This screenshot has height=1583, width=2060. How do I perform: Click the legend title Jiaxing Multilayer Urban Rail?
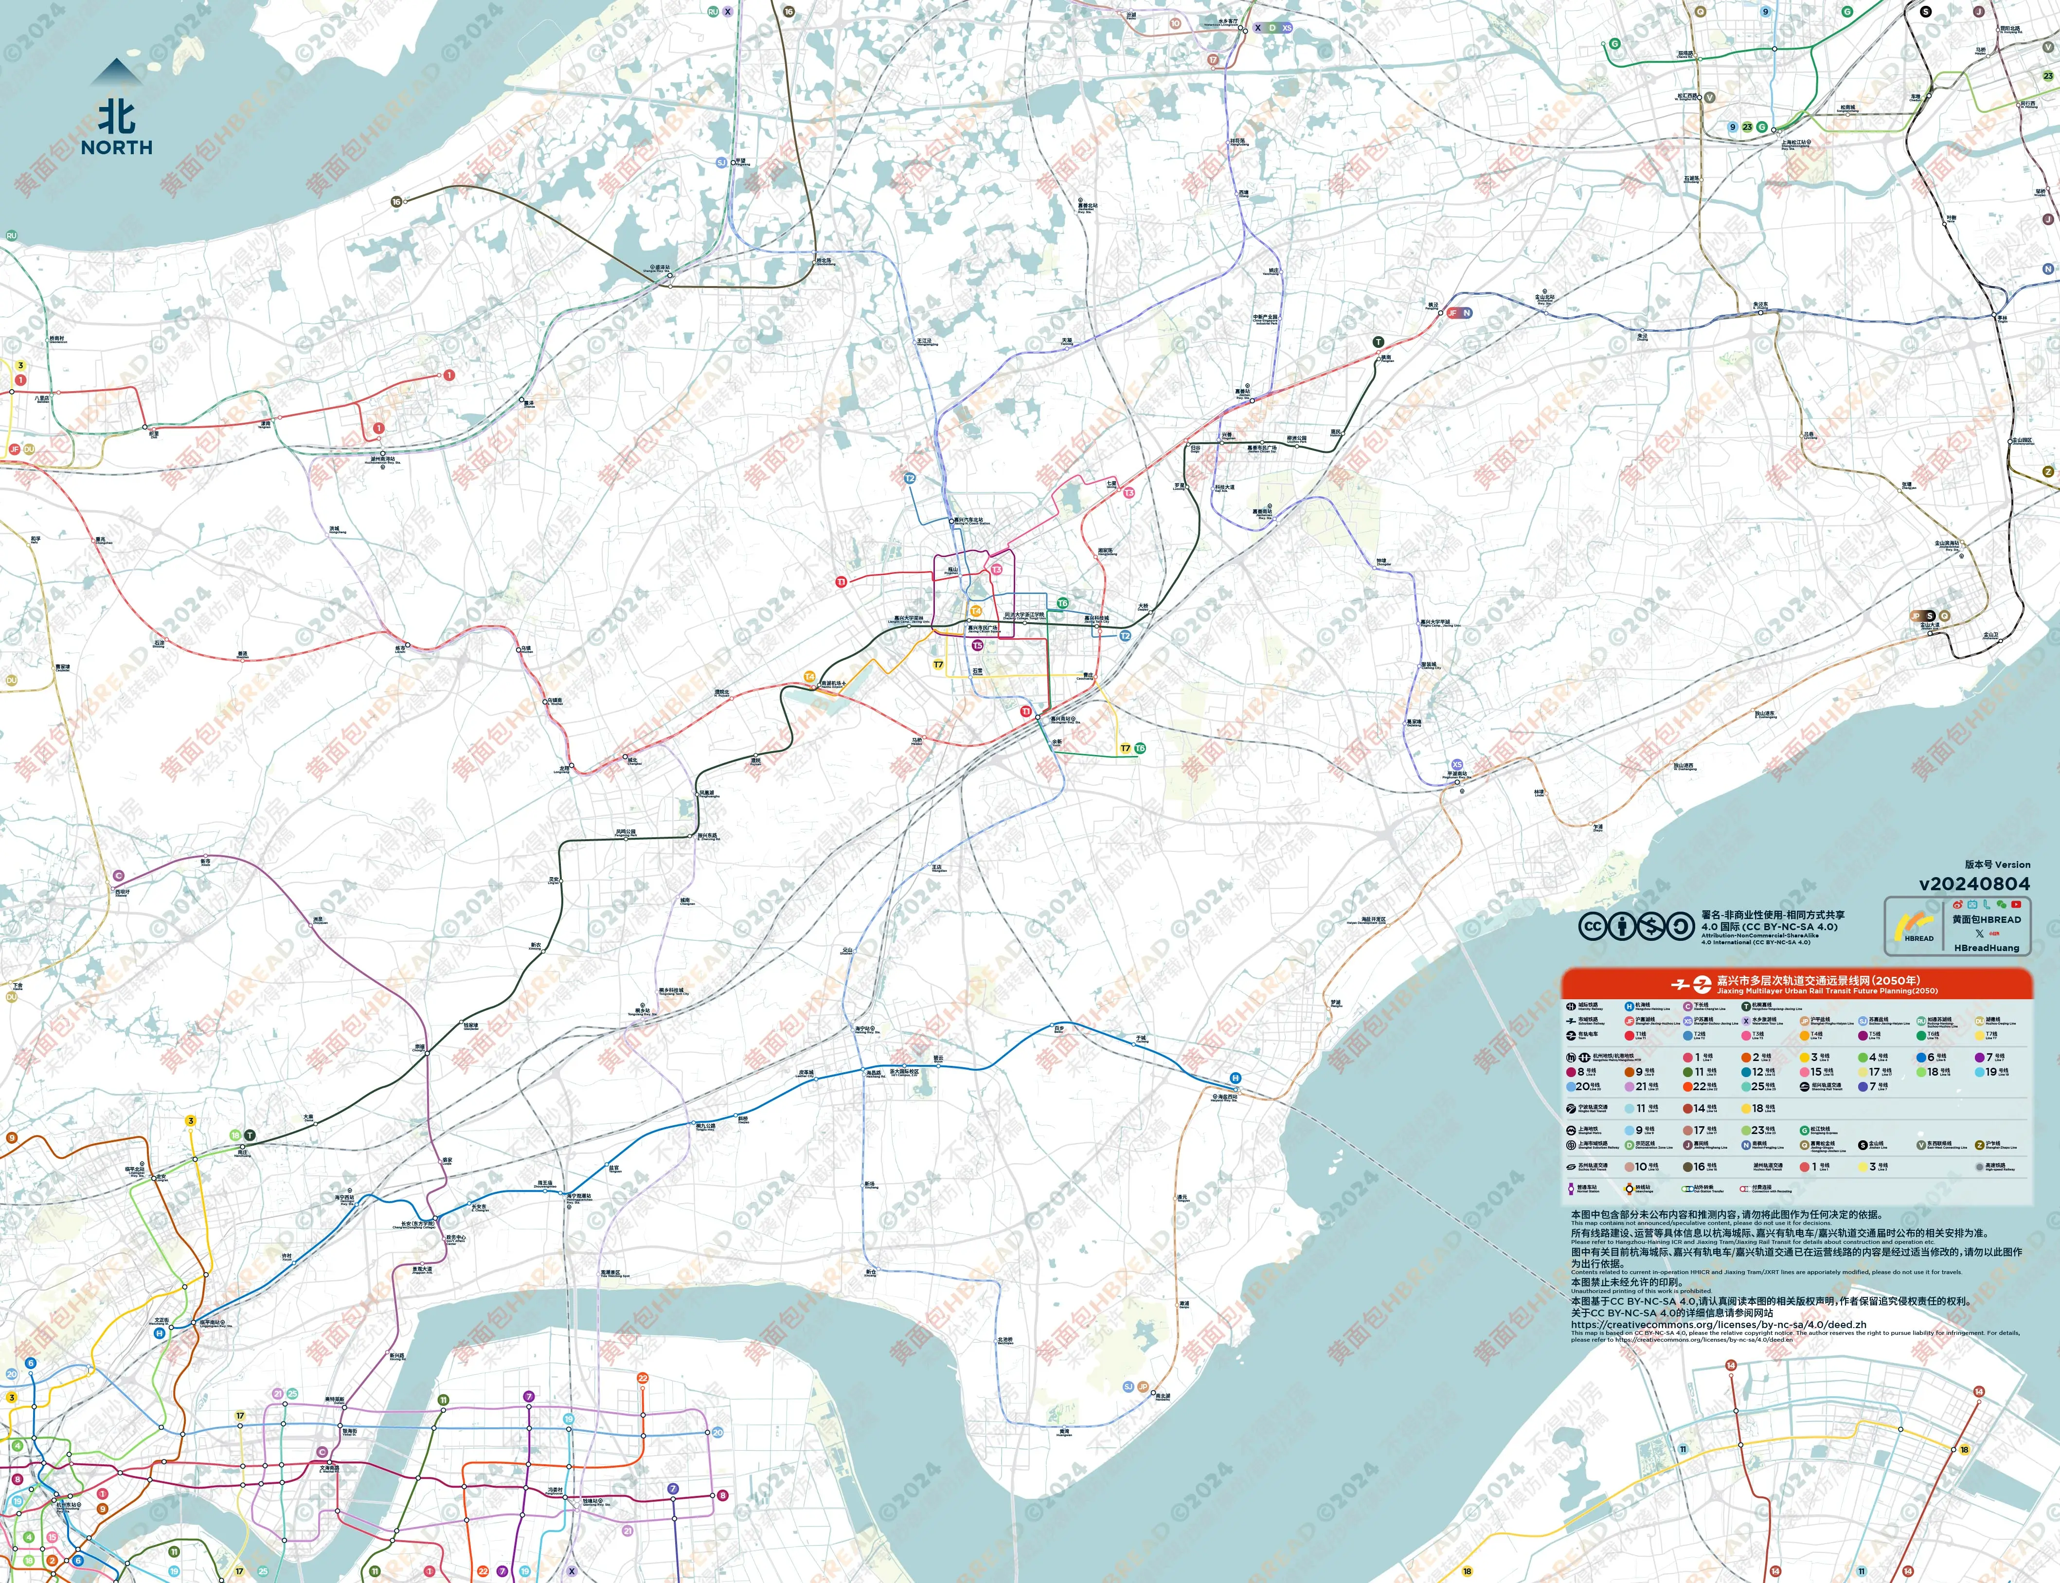pos(1827,991)
